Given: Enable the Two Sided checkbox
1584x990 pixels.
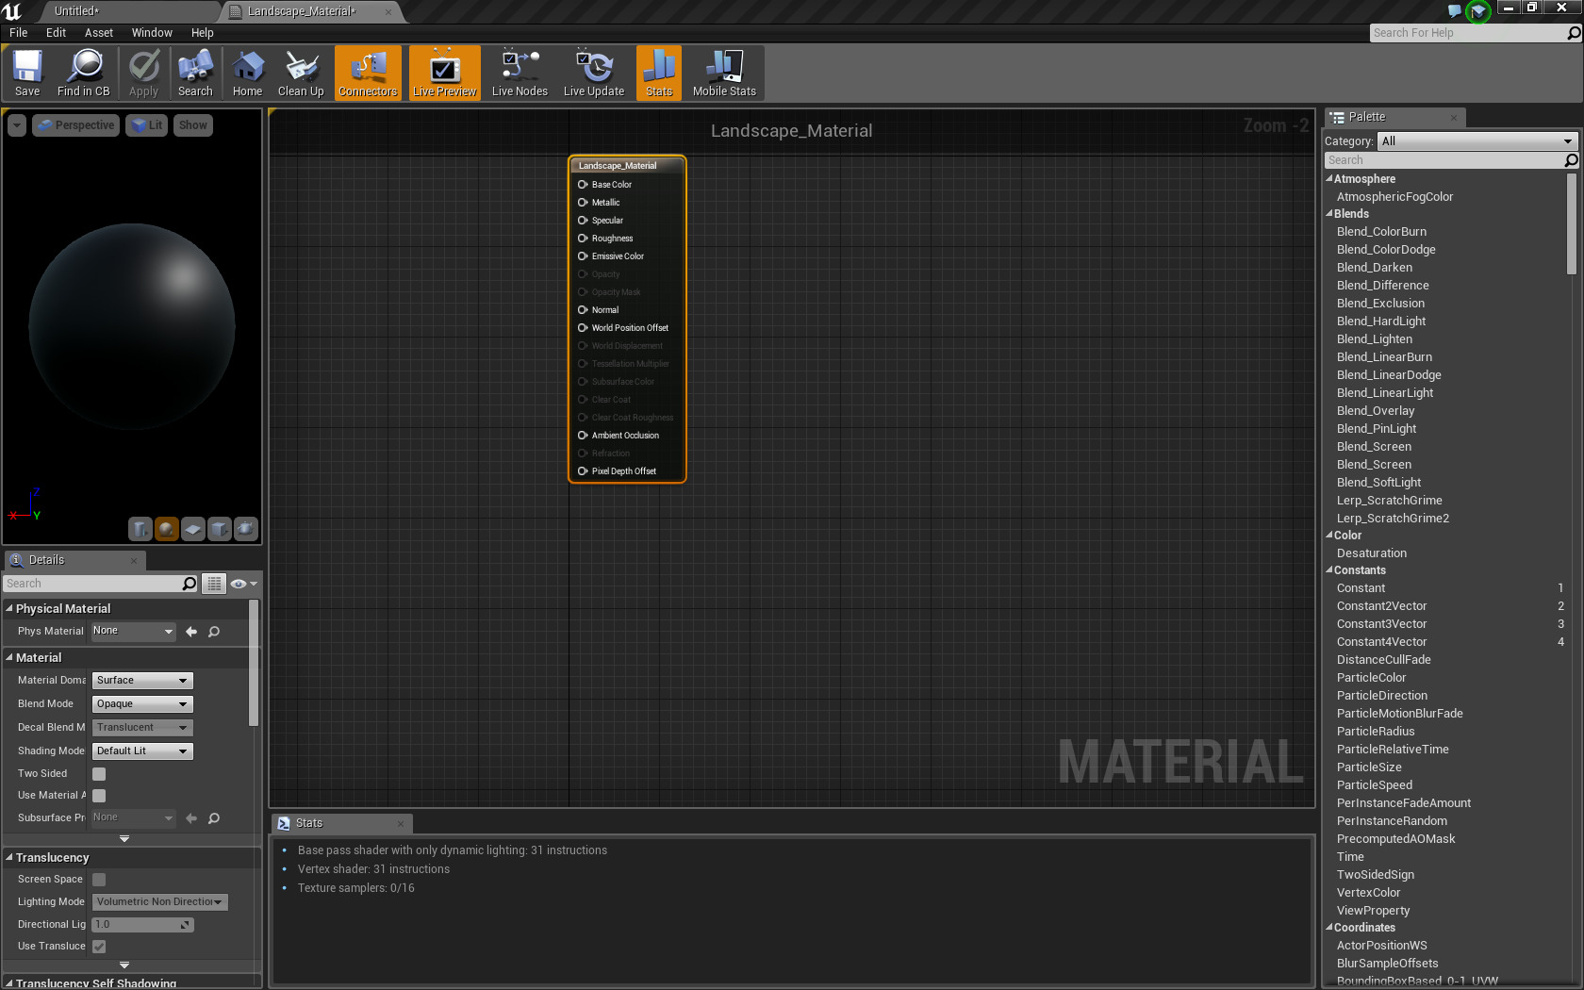Looking at the screenshot, I should (x=98, y=773).
